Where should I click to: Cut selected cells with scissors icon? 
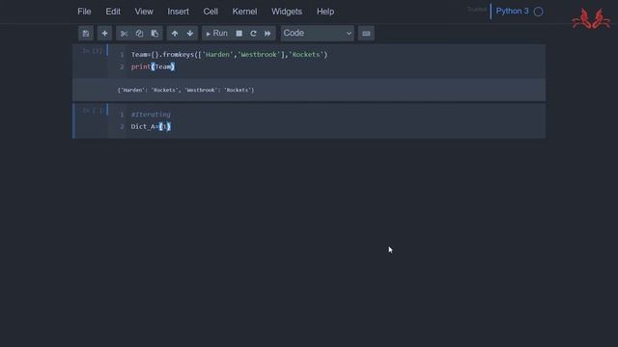[124, 34]
